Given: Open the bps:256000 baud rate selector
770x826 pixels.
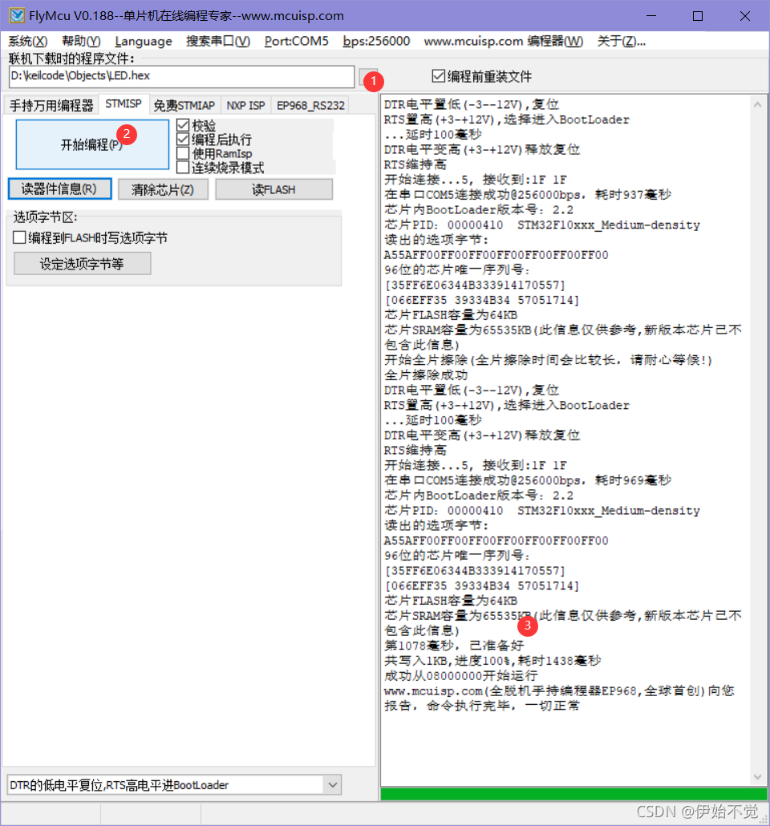Looking at the screenshot, I should click(377, 41).
